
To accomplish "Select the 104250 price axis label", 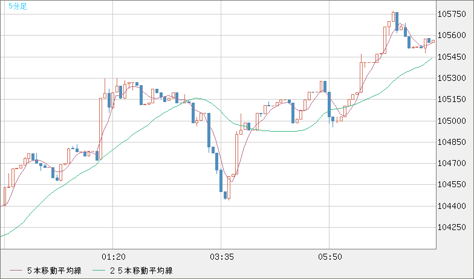I will (x=452, y=227).
